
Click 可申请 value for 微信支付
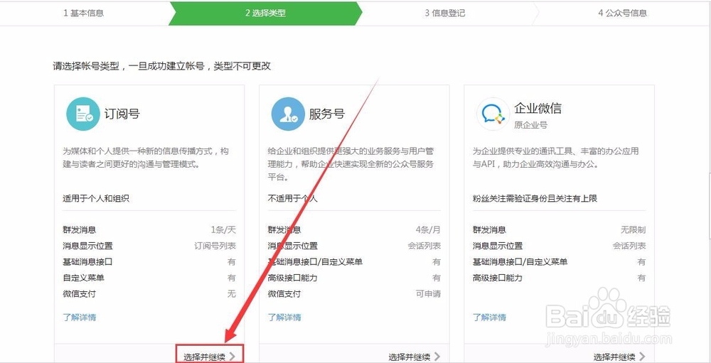pyautogui.click(x=429, y=293)
